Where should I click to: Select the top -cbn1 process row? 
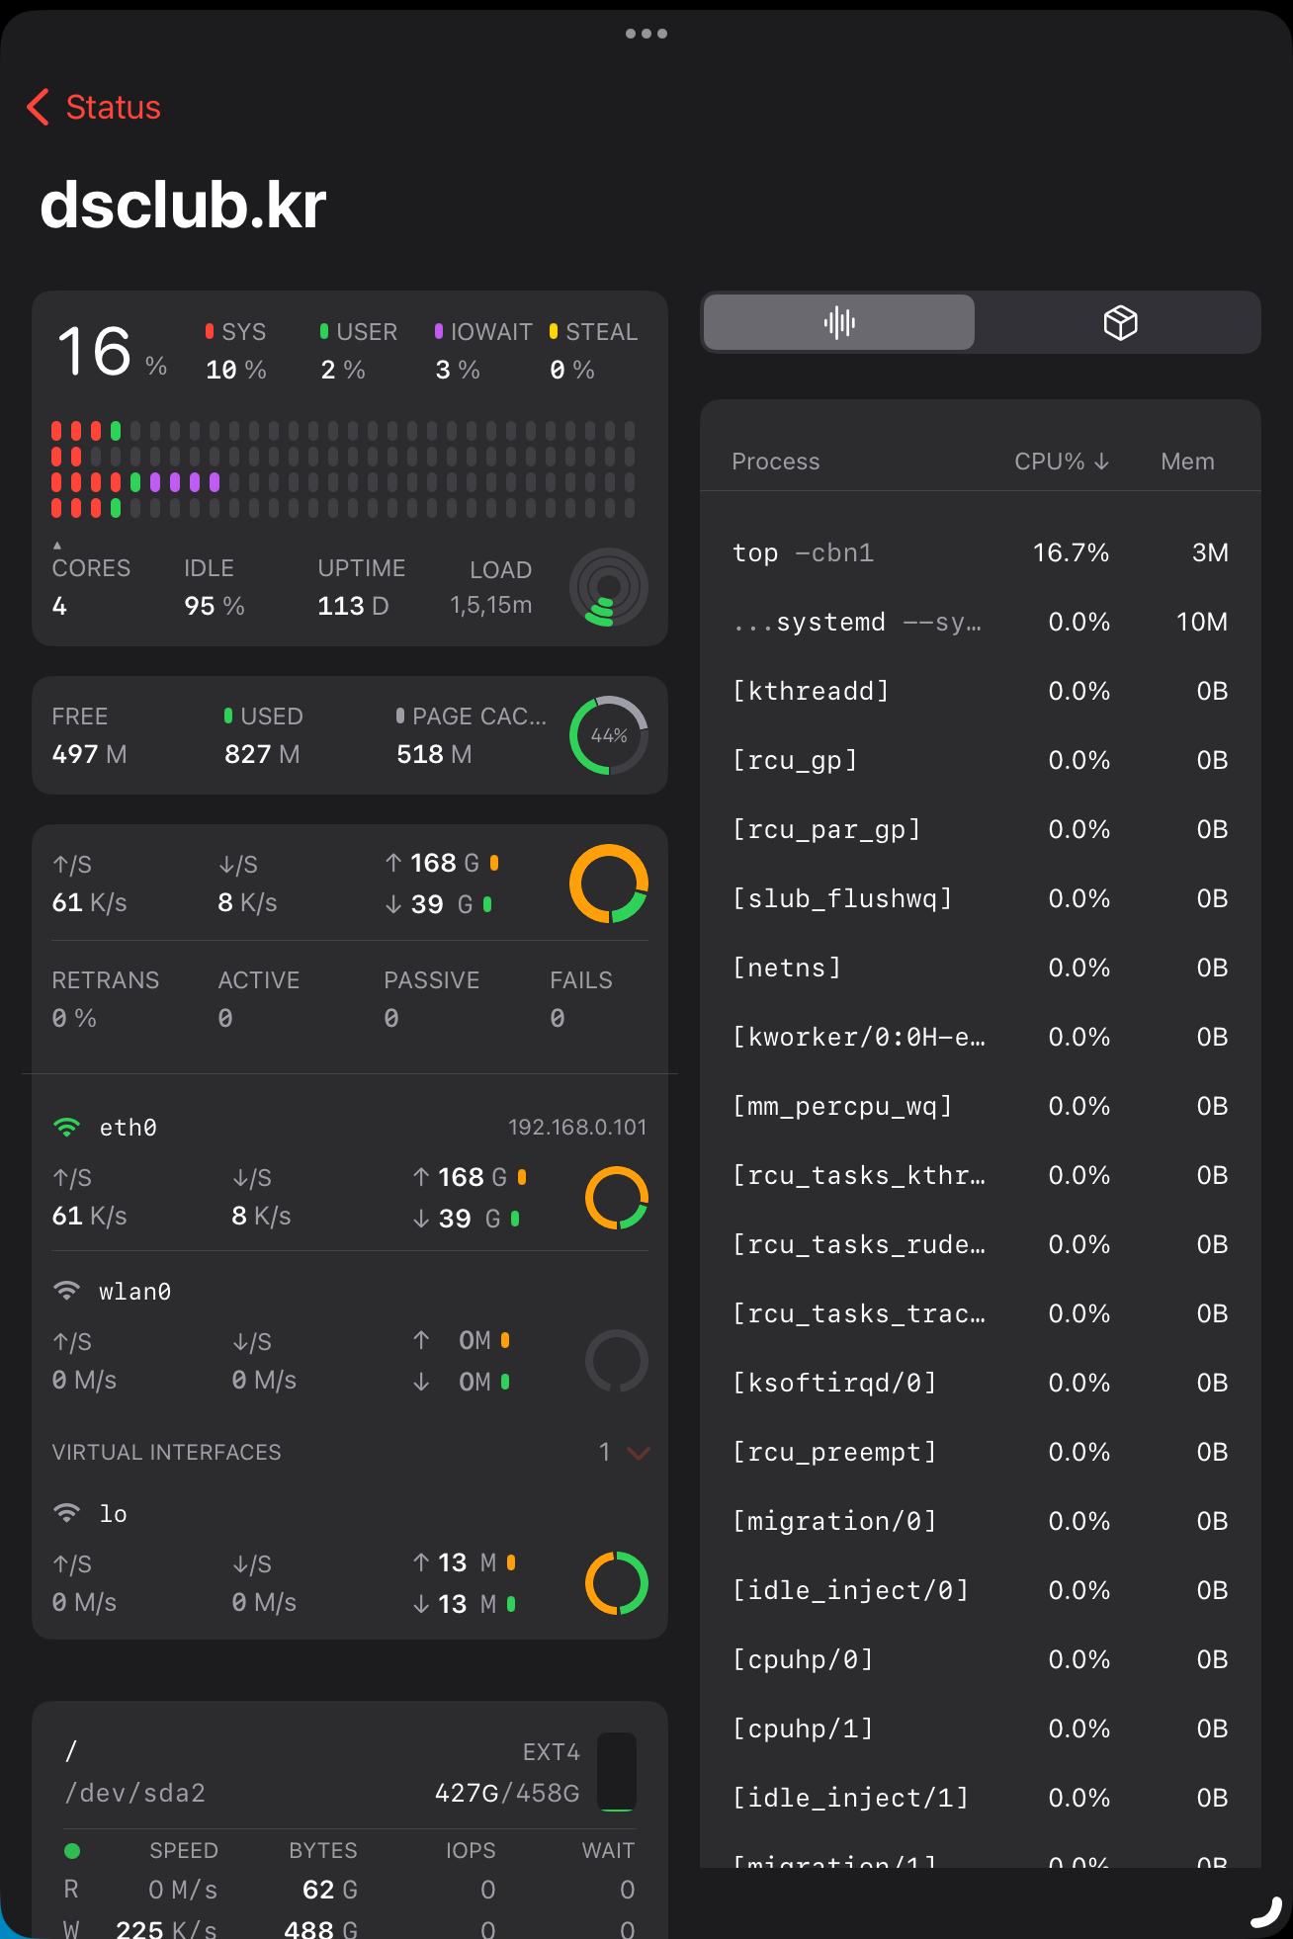[979, 552]
